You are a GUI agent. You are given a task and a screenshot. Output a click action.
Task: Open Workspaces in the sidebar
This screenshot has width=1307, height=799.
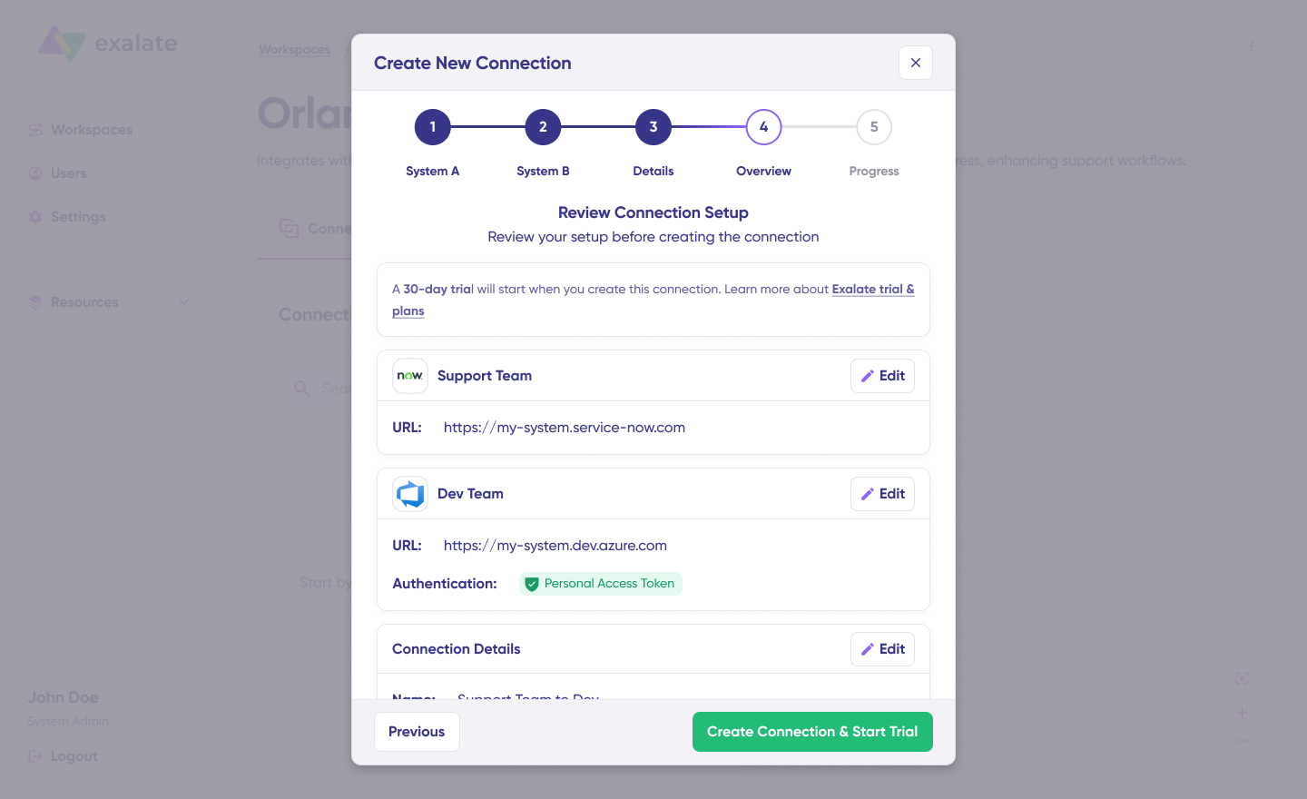(x=92, y=130)
